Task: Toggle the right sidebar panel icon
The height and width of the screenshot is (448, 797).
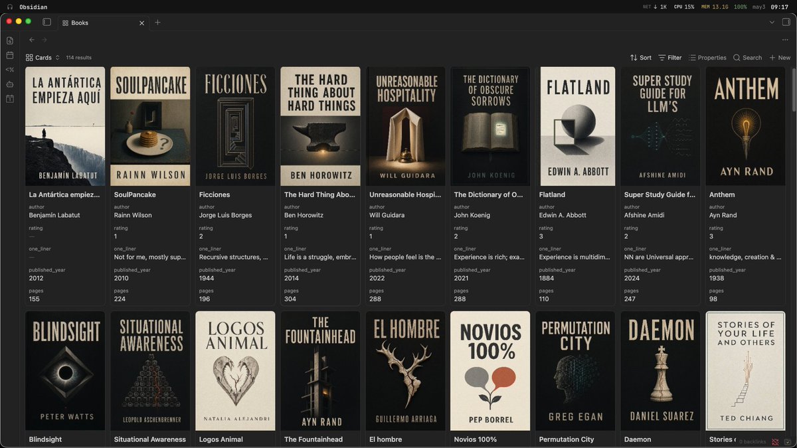Action: point(786,23)
